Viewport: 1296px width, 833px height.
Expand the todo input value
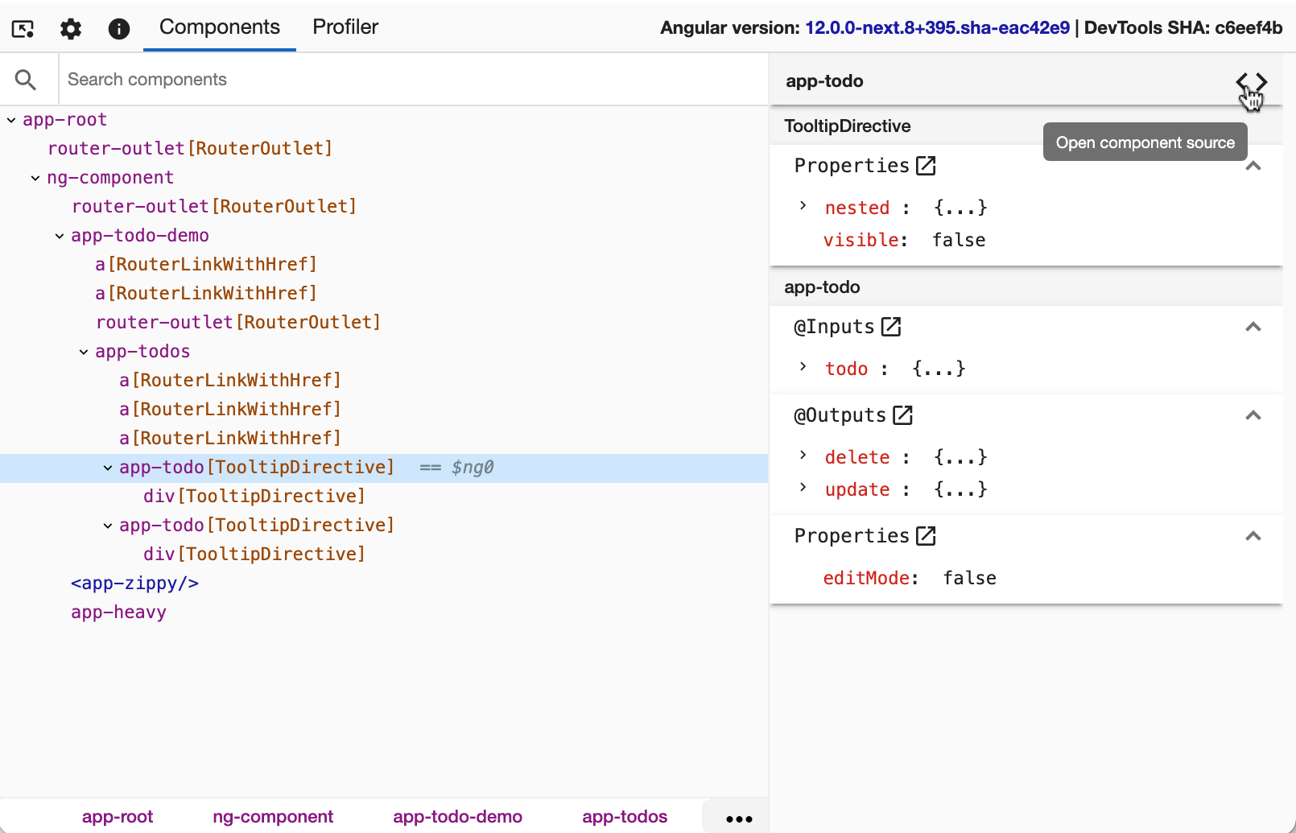pos(802,368)
